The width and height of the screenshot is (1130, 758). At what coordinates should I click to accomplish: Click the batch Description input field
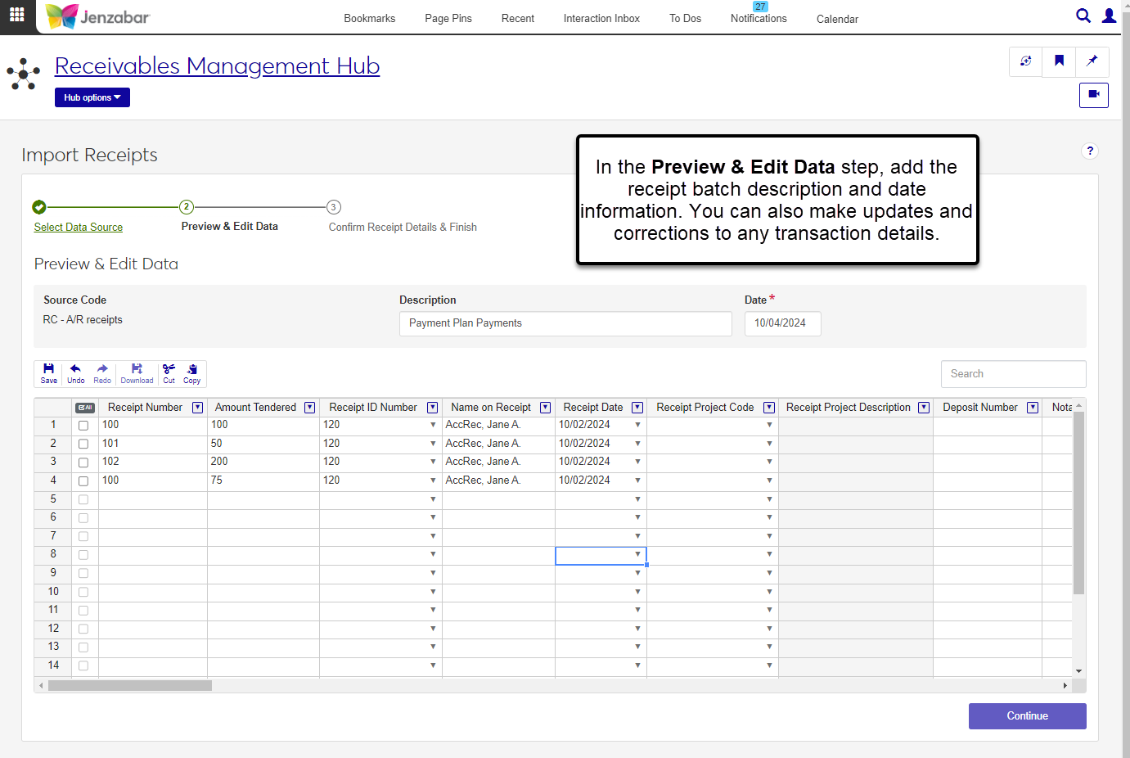565,323
